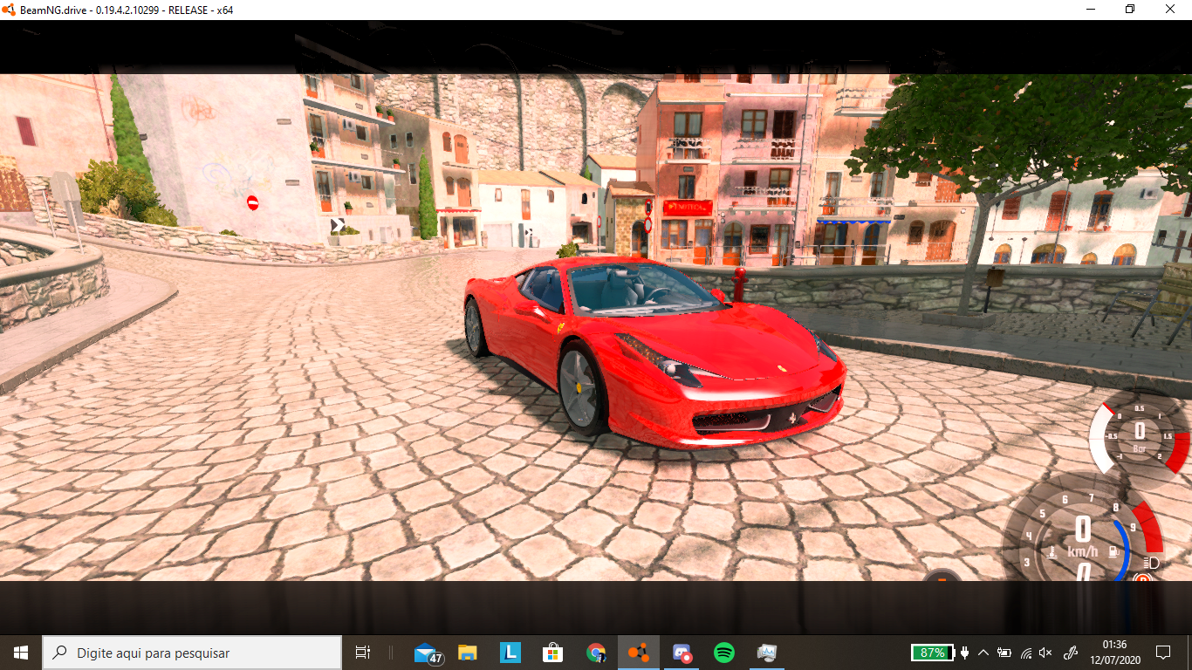Viewport: 1192px width, 670px height.
Task: Switch to Google Chrome on the taskbar
Action: click(x=596, y=653)
